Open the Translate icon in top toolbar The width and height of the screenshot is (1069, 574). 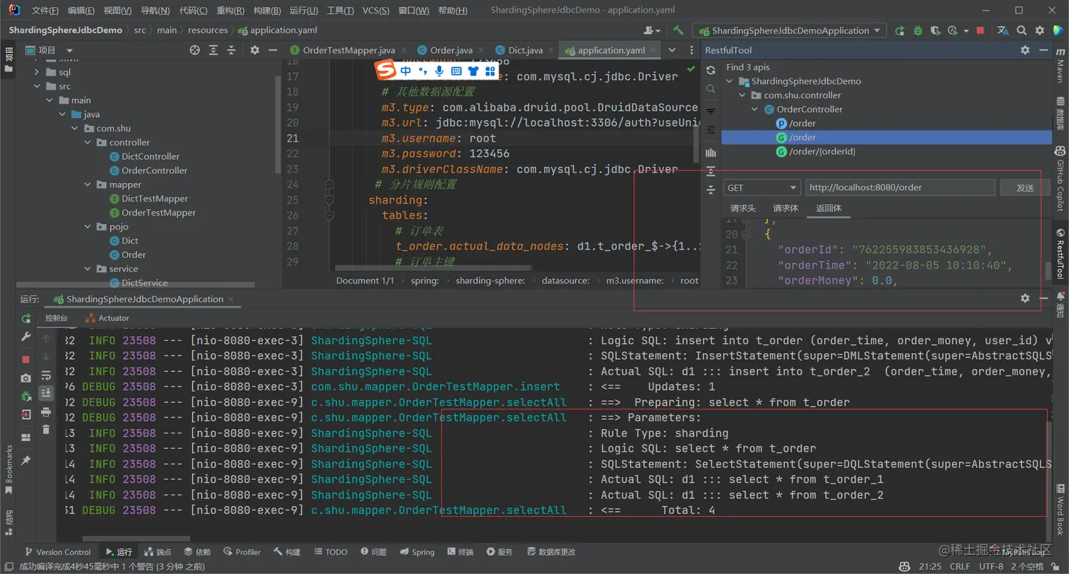[1003, 30]
